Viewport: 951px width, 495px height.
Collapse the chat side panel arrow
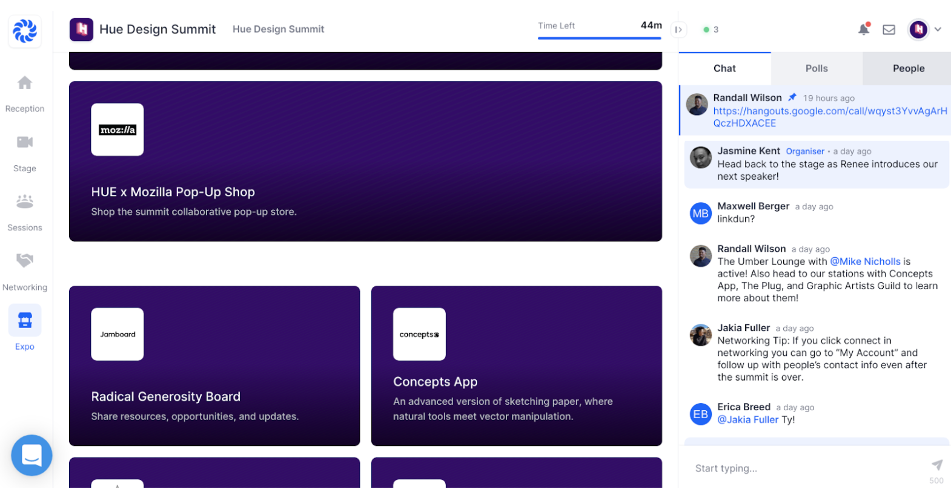pyautogui.click(x=678, y=30)
